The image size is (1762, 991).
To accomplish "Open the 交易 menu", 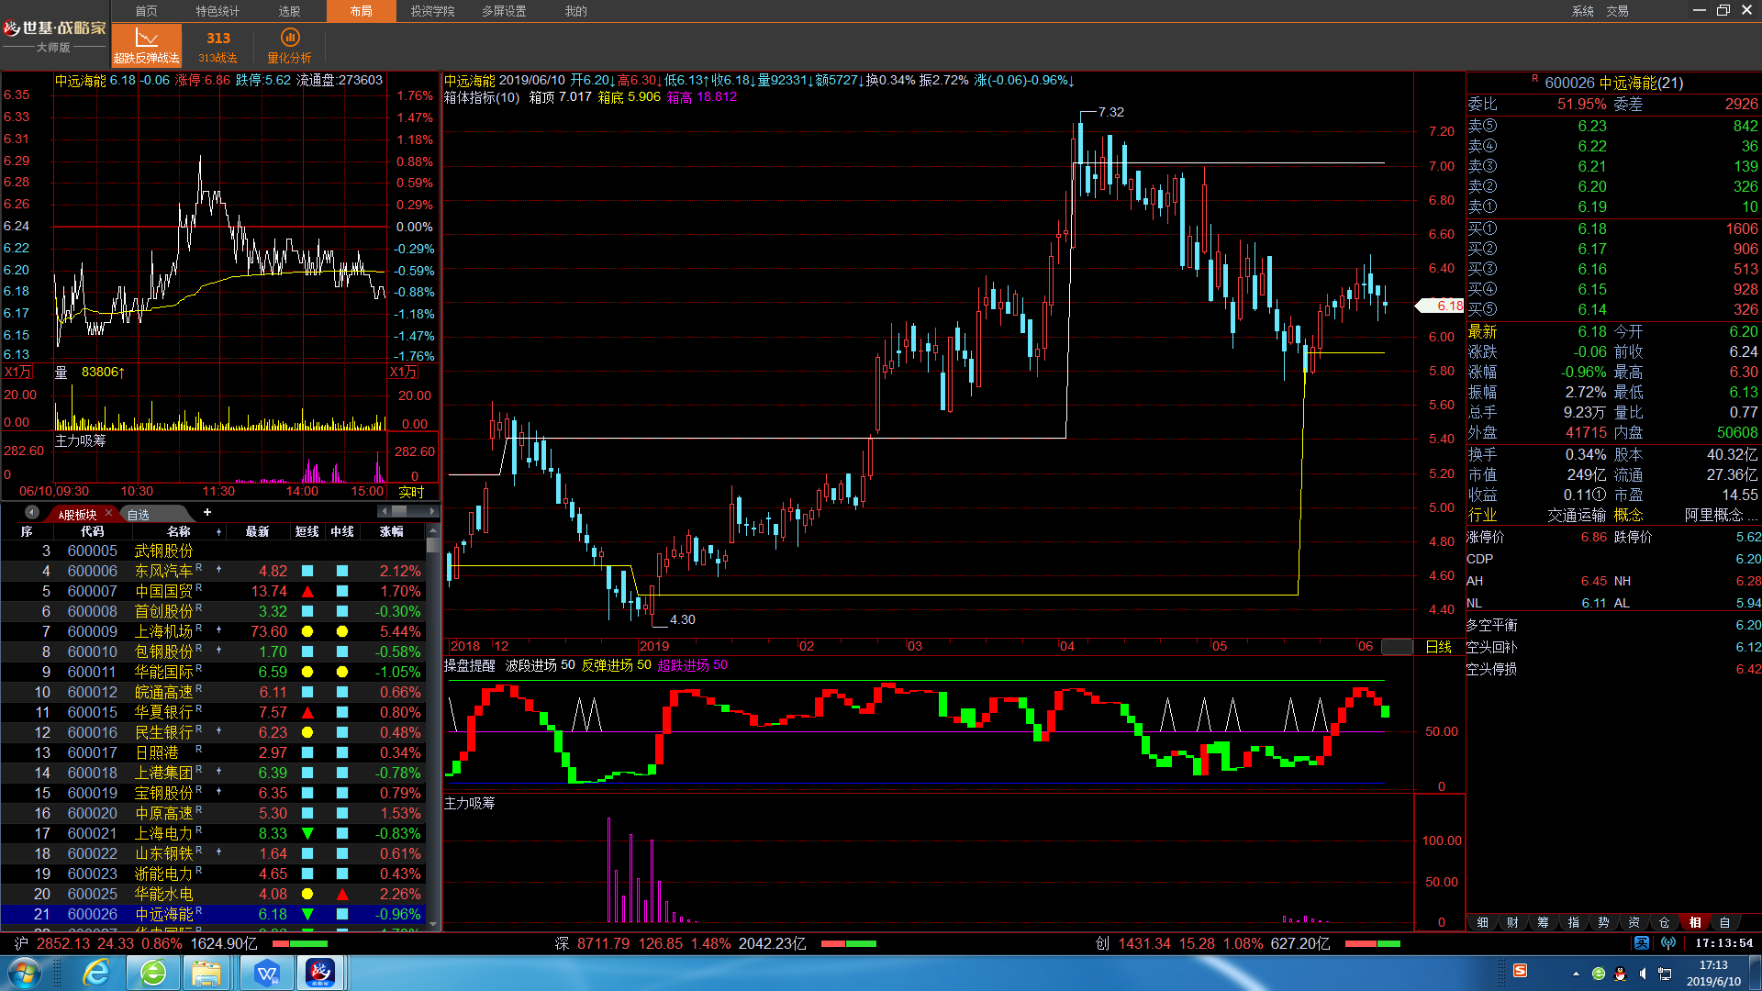I will click(1617, 11).
